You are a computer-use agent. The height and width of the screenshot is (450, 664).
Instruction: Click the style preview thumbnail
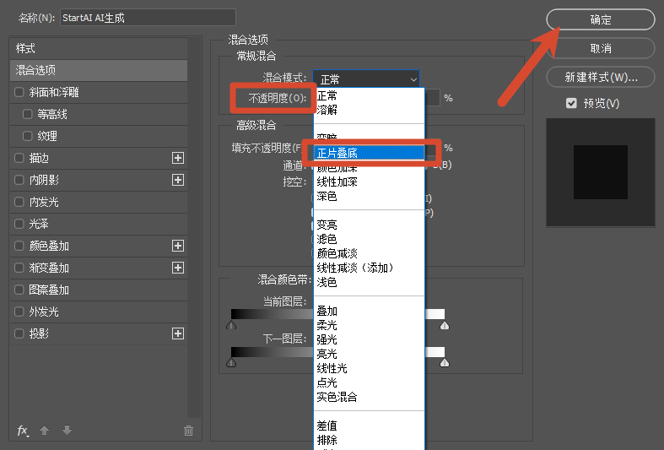[x=601, y=172]
